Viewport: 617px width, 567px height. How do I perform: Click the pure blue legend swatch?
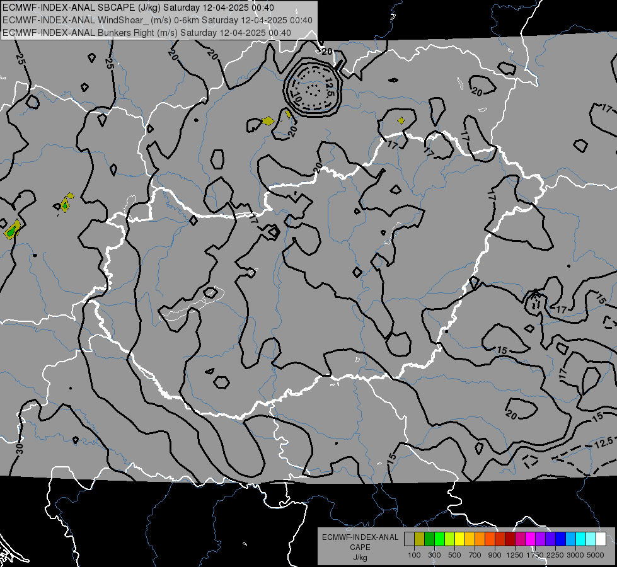[560, 539]
